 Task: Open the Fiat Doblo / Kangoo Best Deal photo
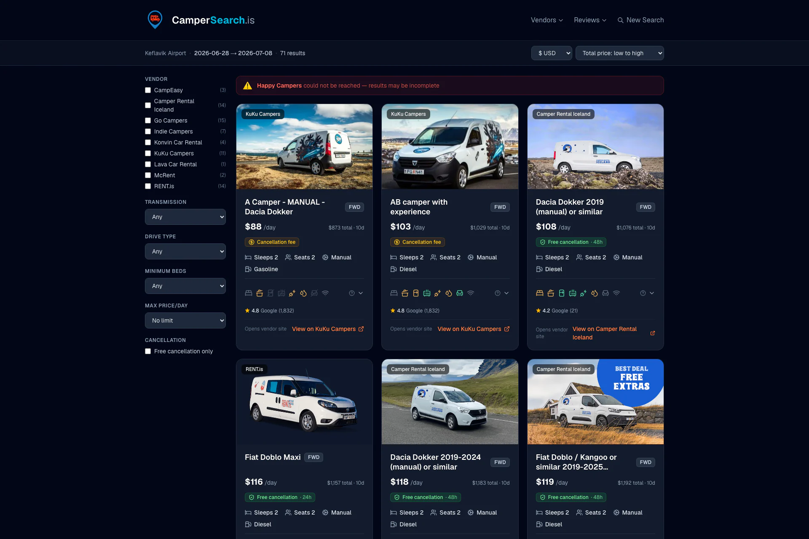(x=595, y=402)
